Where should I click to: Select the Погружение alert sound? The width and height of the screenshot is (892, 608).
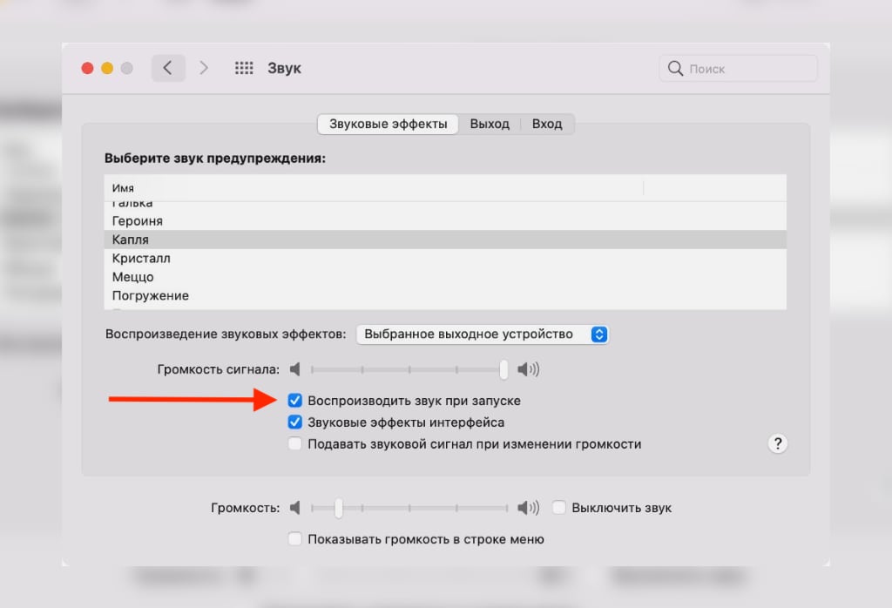click(445, 296)
